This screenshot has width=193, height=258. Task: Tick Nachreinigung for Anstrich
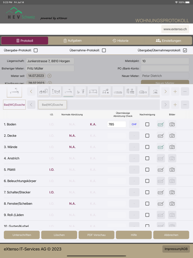(147, 158)
